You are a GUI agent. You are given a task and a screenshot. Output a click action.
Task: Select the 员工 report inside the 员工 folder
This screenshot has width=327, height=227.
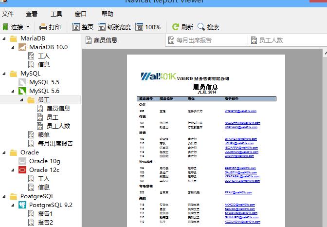tap(53, 117)
